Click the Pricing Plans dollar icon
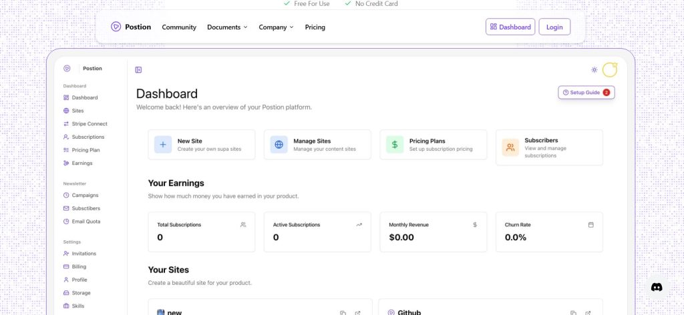The image size is (684, 315). (395, 145)
